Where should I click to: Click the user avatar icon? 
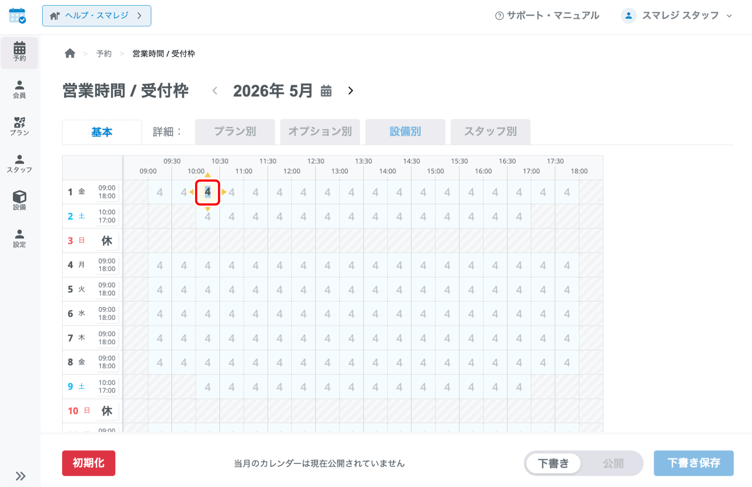629,16
